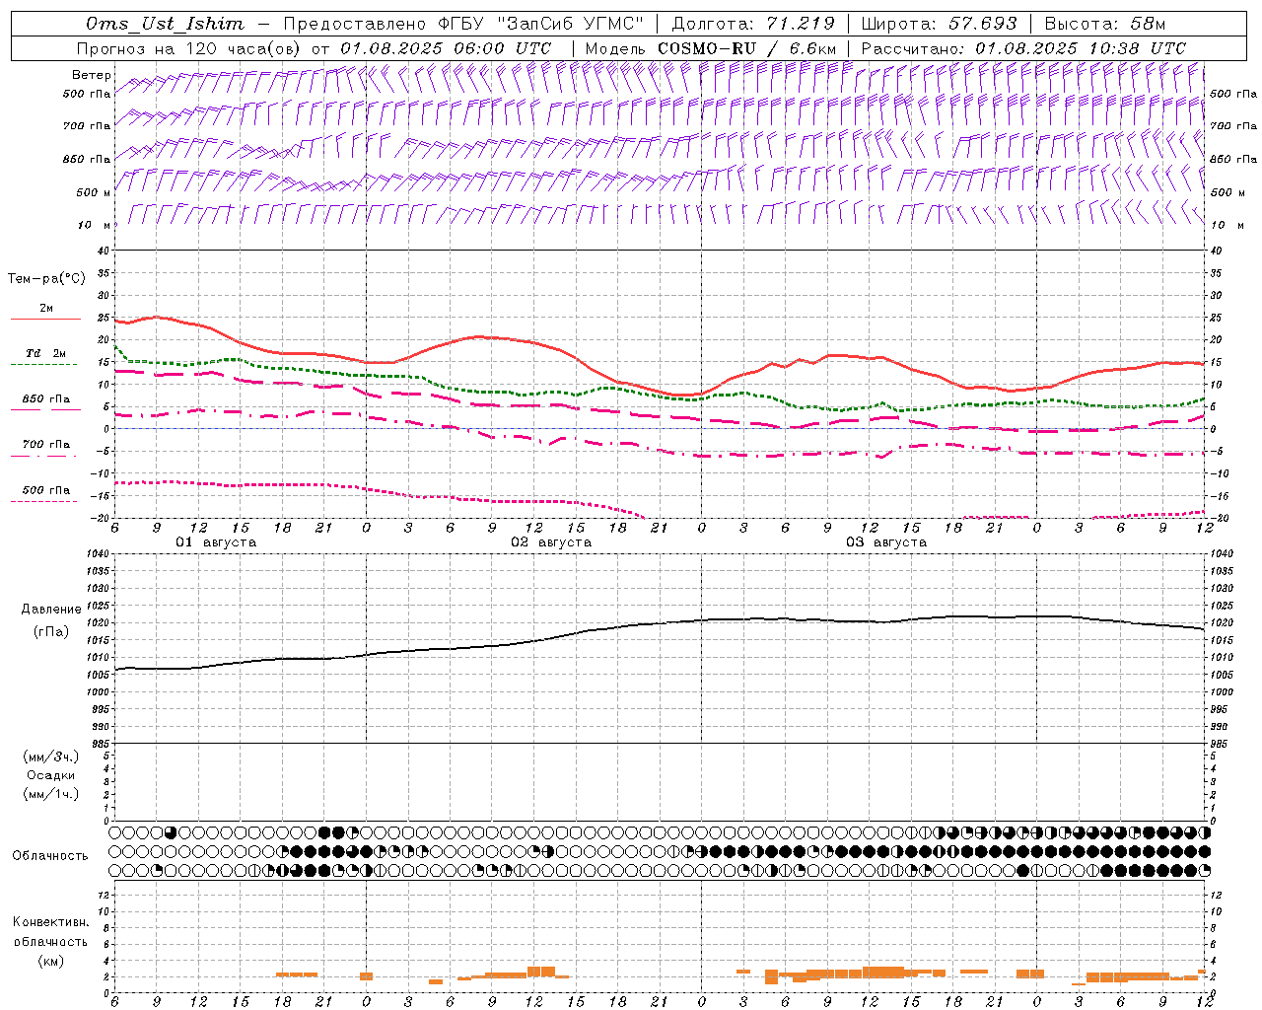
Task: Select the Прогноз на 120 часа(ов) header text
Action: [x=189, y=48]
